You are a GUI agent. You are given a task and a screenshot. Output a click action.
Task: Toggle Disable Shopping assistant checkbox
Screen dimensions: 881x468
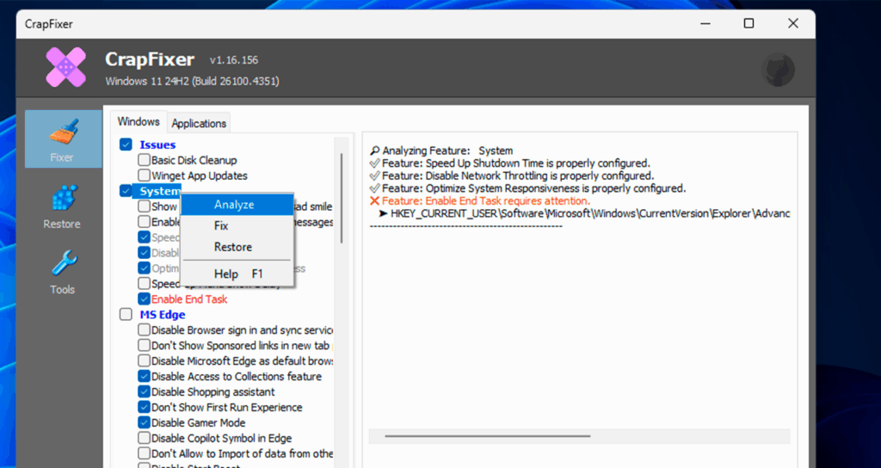145,392
